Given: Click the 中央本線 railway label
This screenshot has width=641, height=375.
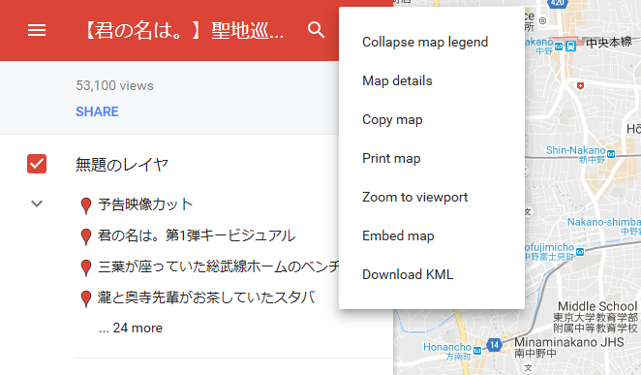Looking at the screenshot, I should [x=609, y=42].
